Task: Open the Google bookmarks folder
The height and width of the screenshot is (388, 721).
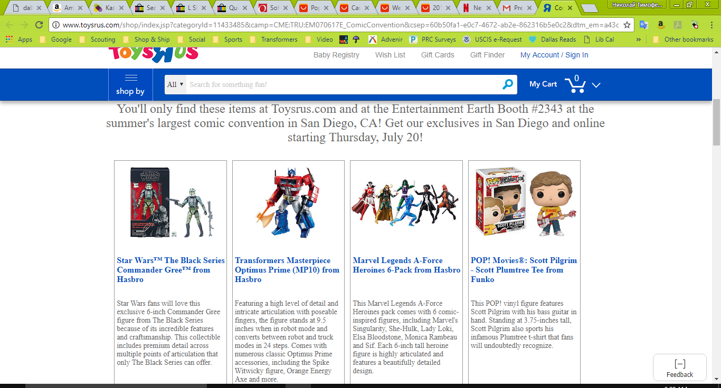Action: 55,40
